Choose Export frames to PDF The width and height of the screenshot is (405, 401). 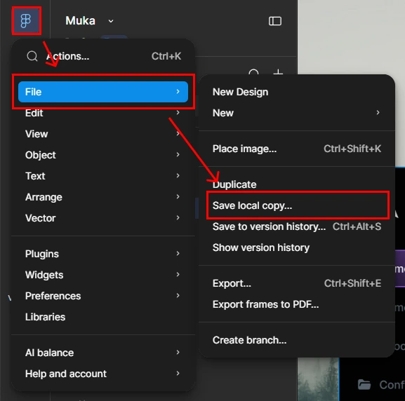tap(297, 304)
